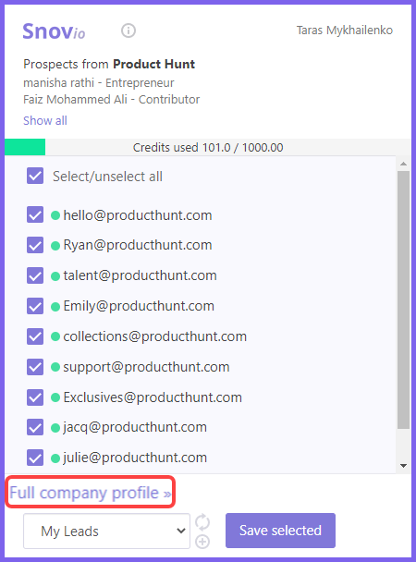Uncheck collections@producthunt.com checkbox
The height and width of the screenshot is (562, 416).
point(35,336)
